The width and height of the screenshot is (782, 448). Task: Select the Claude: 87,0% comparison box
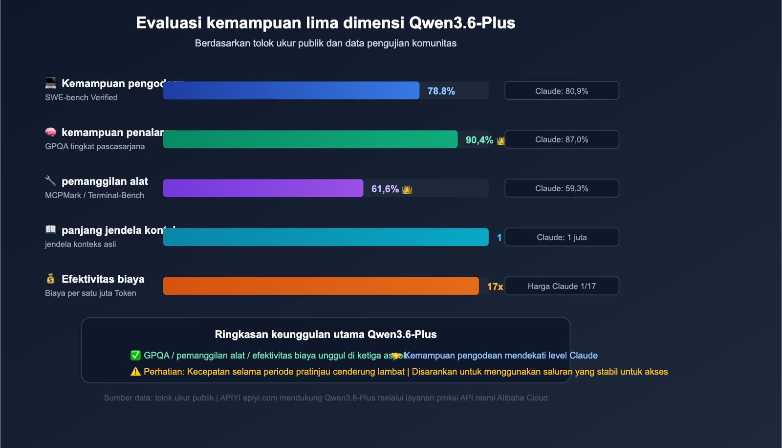point(562,139)
